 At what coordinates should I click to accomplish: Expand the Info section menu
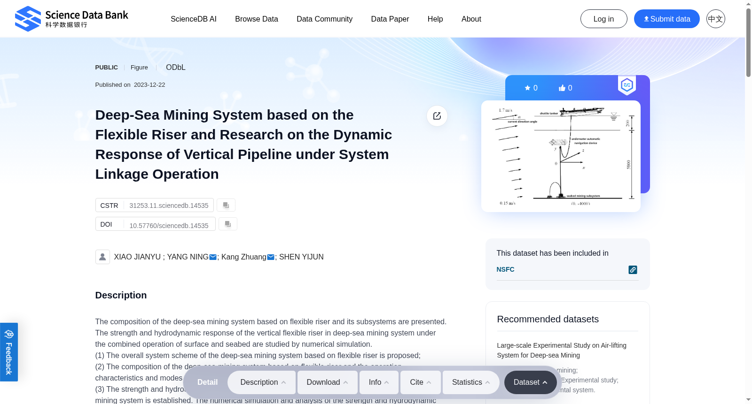[379, 382]
